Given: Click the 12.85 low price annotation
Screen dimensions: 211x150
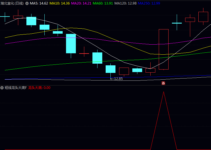Looking at the screenshot, I should click(x=117, y=79).
